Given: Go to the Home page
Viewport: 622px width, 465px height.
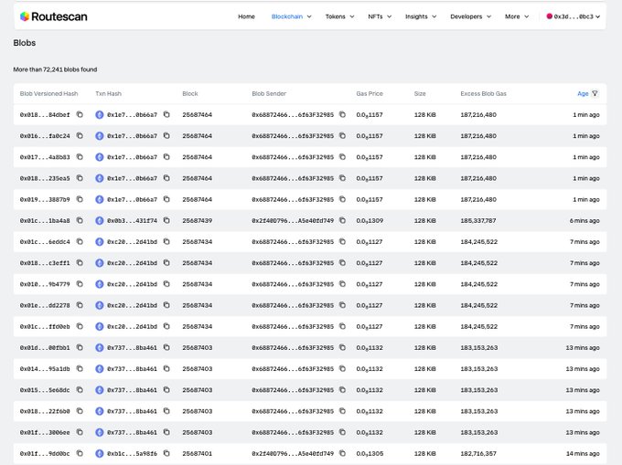Looking at the screenshot, I should point(246,16).
